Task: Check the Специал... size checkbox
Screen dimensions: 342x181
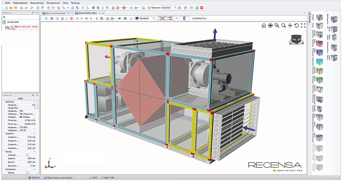Action: coord(28,155)
